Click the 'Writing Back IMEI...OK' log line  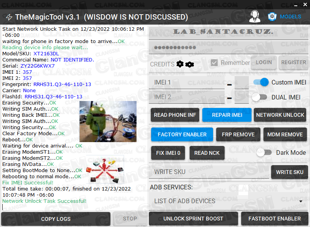tap(31, 115)
